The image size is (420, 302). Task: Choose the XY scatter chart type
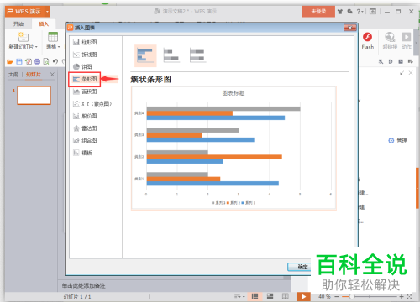pyautogui.click(x=92, y=104)
